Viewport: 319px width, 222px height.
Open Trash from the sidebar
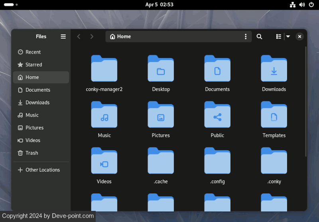tap(32, 153)
